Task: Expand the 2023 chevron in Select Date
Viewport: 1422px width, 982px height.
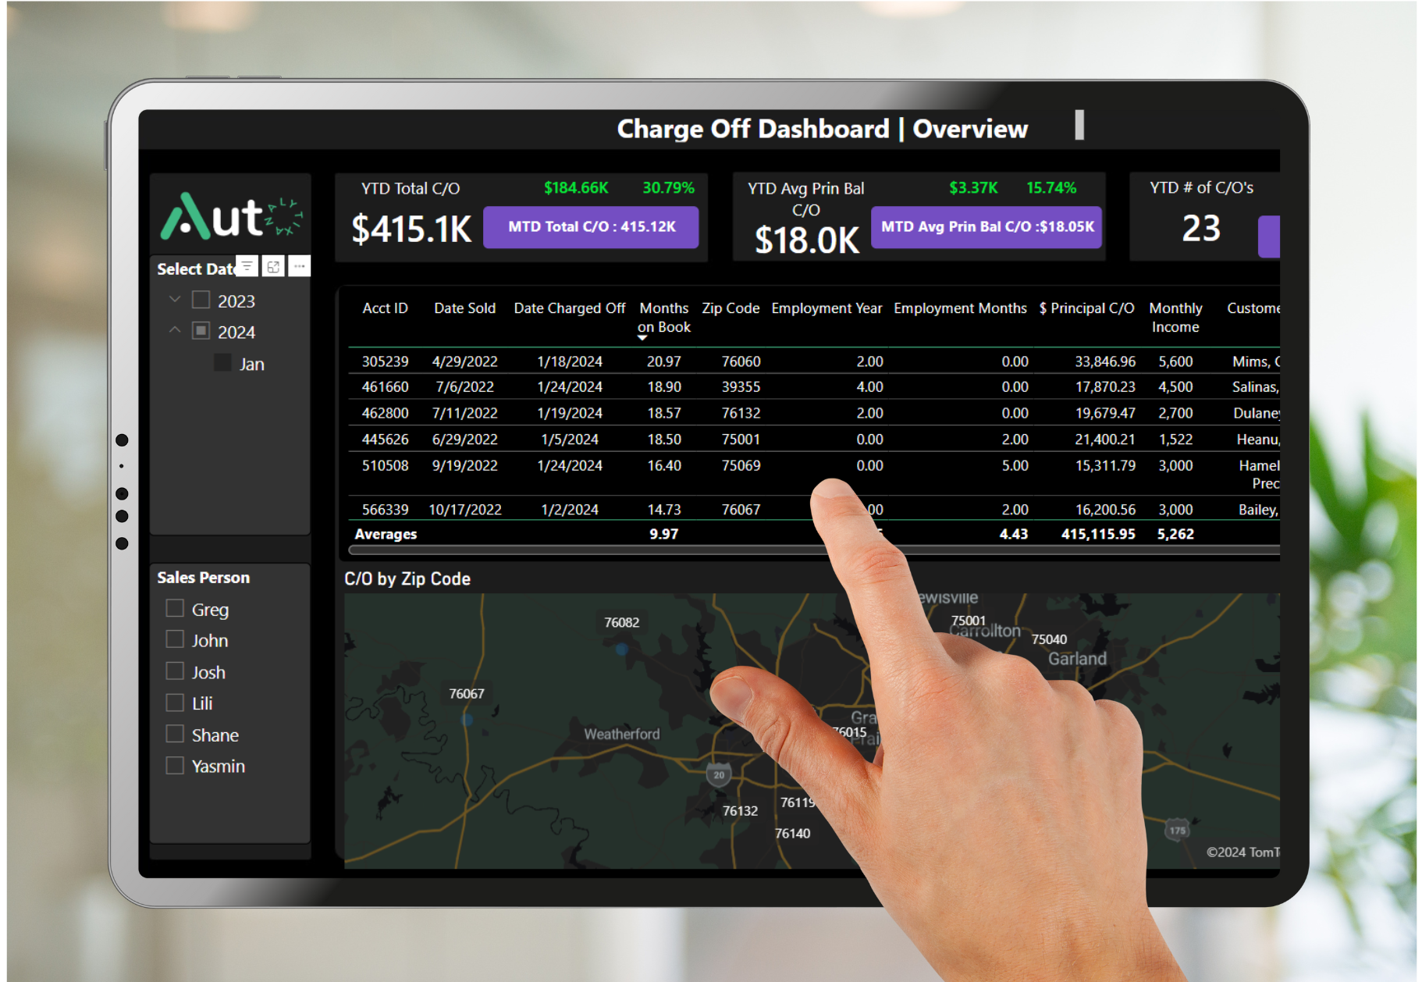Action: (x=175, y=299)
